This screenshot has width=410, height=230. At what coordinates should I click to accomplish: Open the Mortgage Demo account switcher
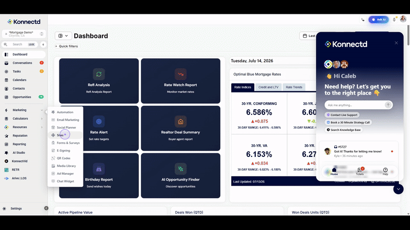click(24, 34)
